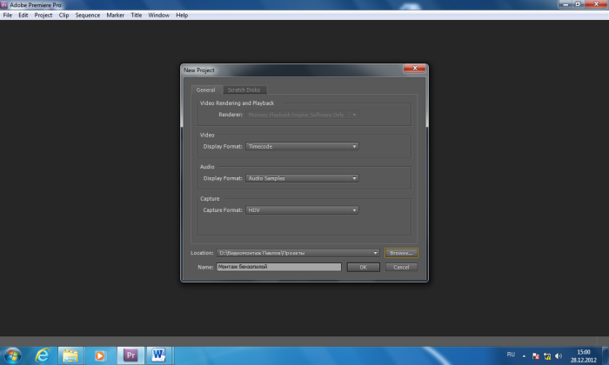The width and height of the screenshot is (609, 365).
Task: Open Audio Display Format dropdown
Action: [x=302, y=178]
